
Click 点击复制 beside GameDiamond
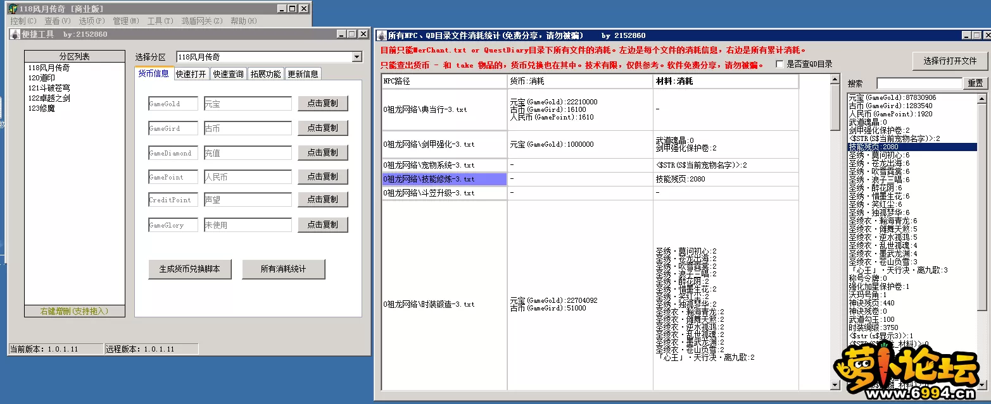[x=323, y=152]
